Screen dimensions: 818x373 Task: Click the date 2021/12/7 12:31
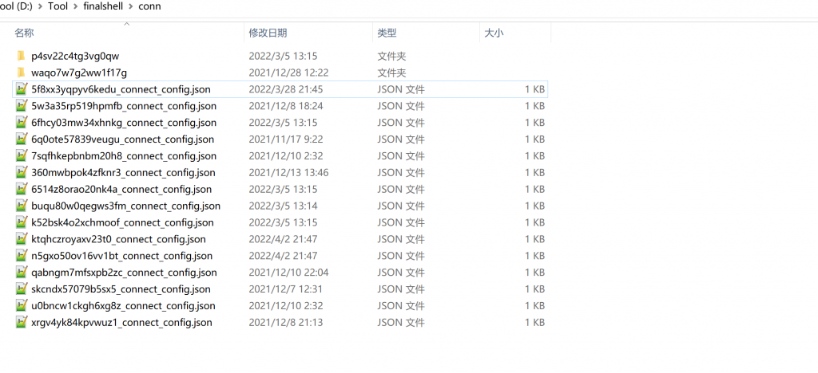click(x=286, y=289)
